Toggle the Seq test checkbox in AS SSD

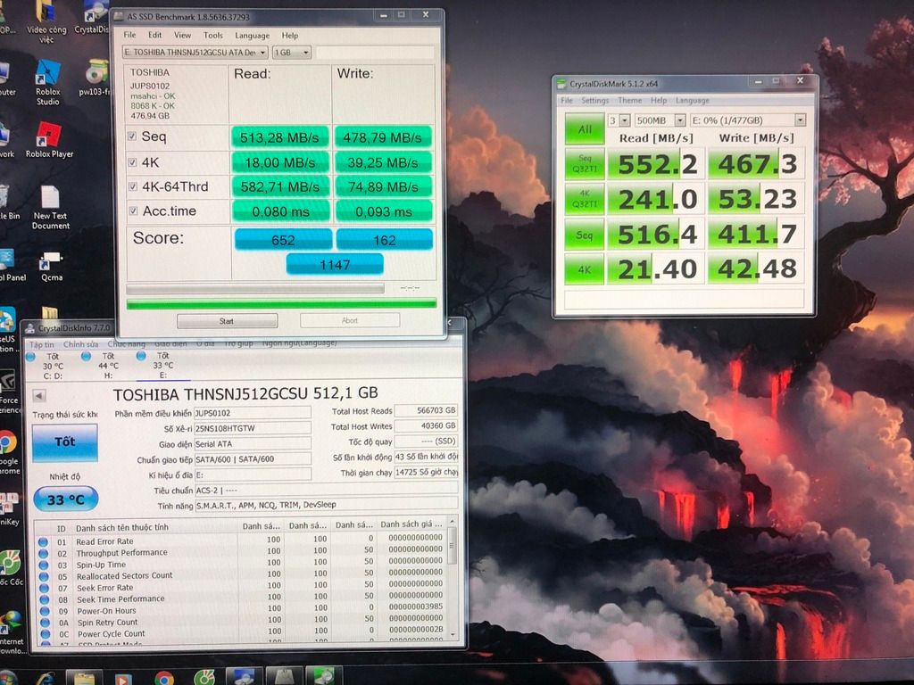(x=132, y=136)
